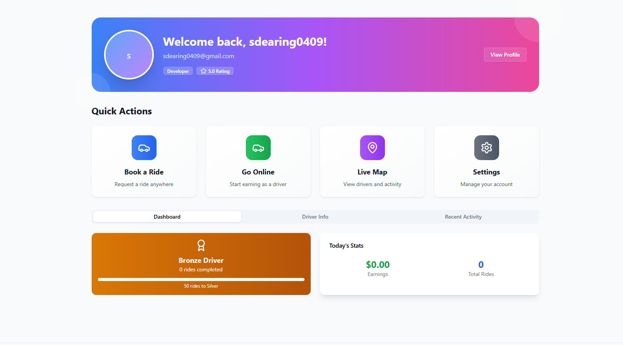Click the '5.0 Rating' badge text

pos(219,71)
